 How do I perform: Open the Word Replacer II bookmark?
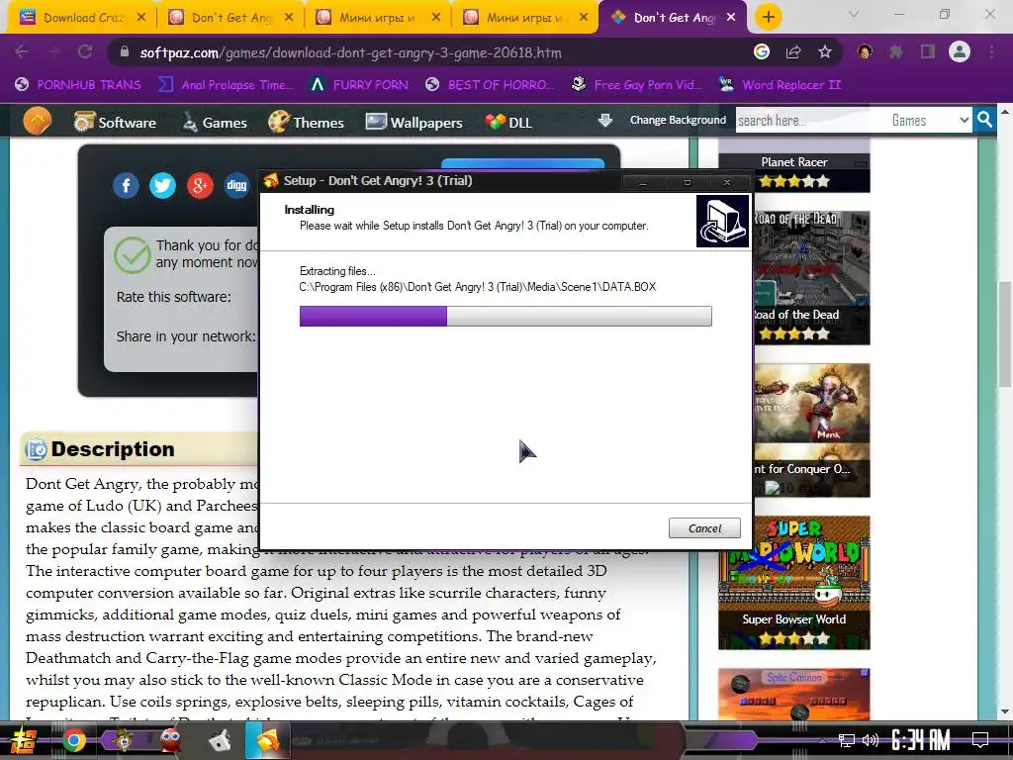tap(780, 85)
